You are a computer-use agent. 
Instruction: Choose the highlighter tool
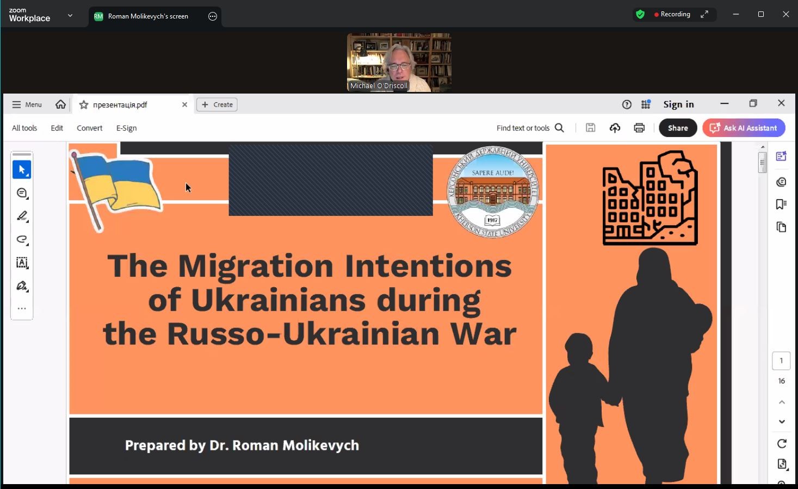click(x=22, y=216)
